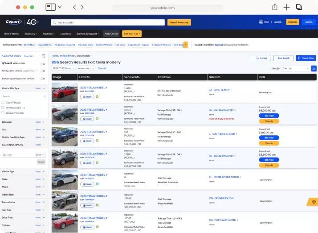The image size is (318, 233).
Task: Toggle the browser sidebar icon
Action: [x=50, y=7]
